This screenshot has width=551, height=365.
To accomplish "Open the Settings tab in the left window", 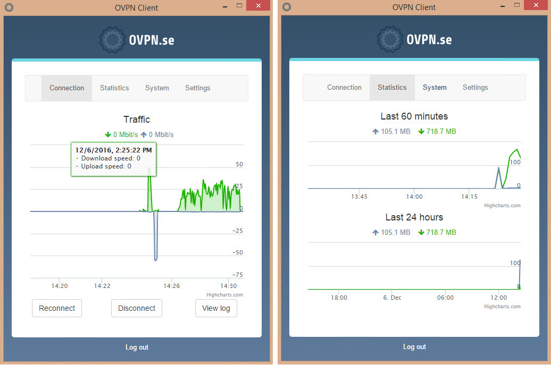I will point(197,88).
